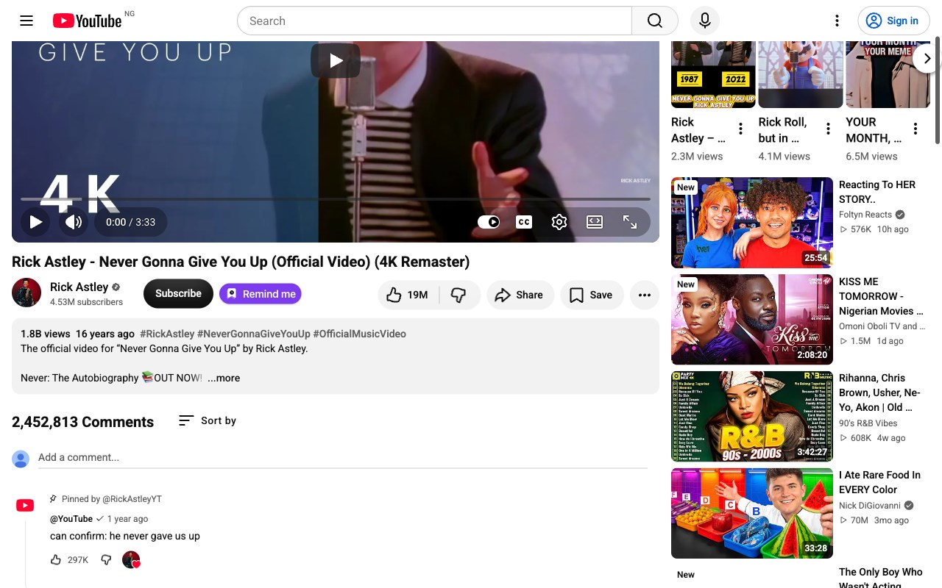Dislike the Rick Astley video

point(459,295)
